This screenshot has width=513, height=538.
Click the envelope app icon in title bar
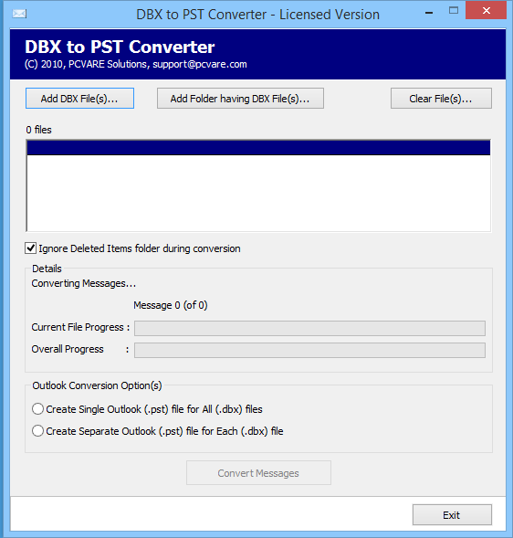pos(19,14)
